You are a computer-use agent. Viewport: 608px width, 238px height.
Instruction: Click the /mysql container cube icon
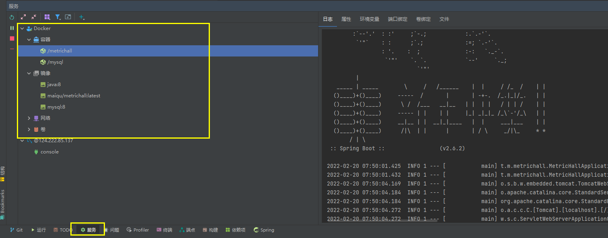[x=43, y=62]
